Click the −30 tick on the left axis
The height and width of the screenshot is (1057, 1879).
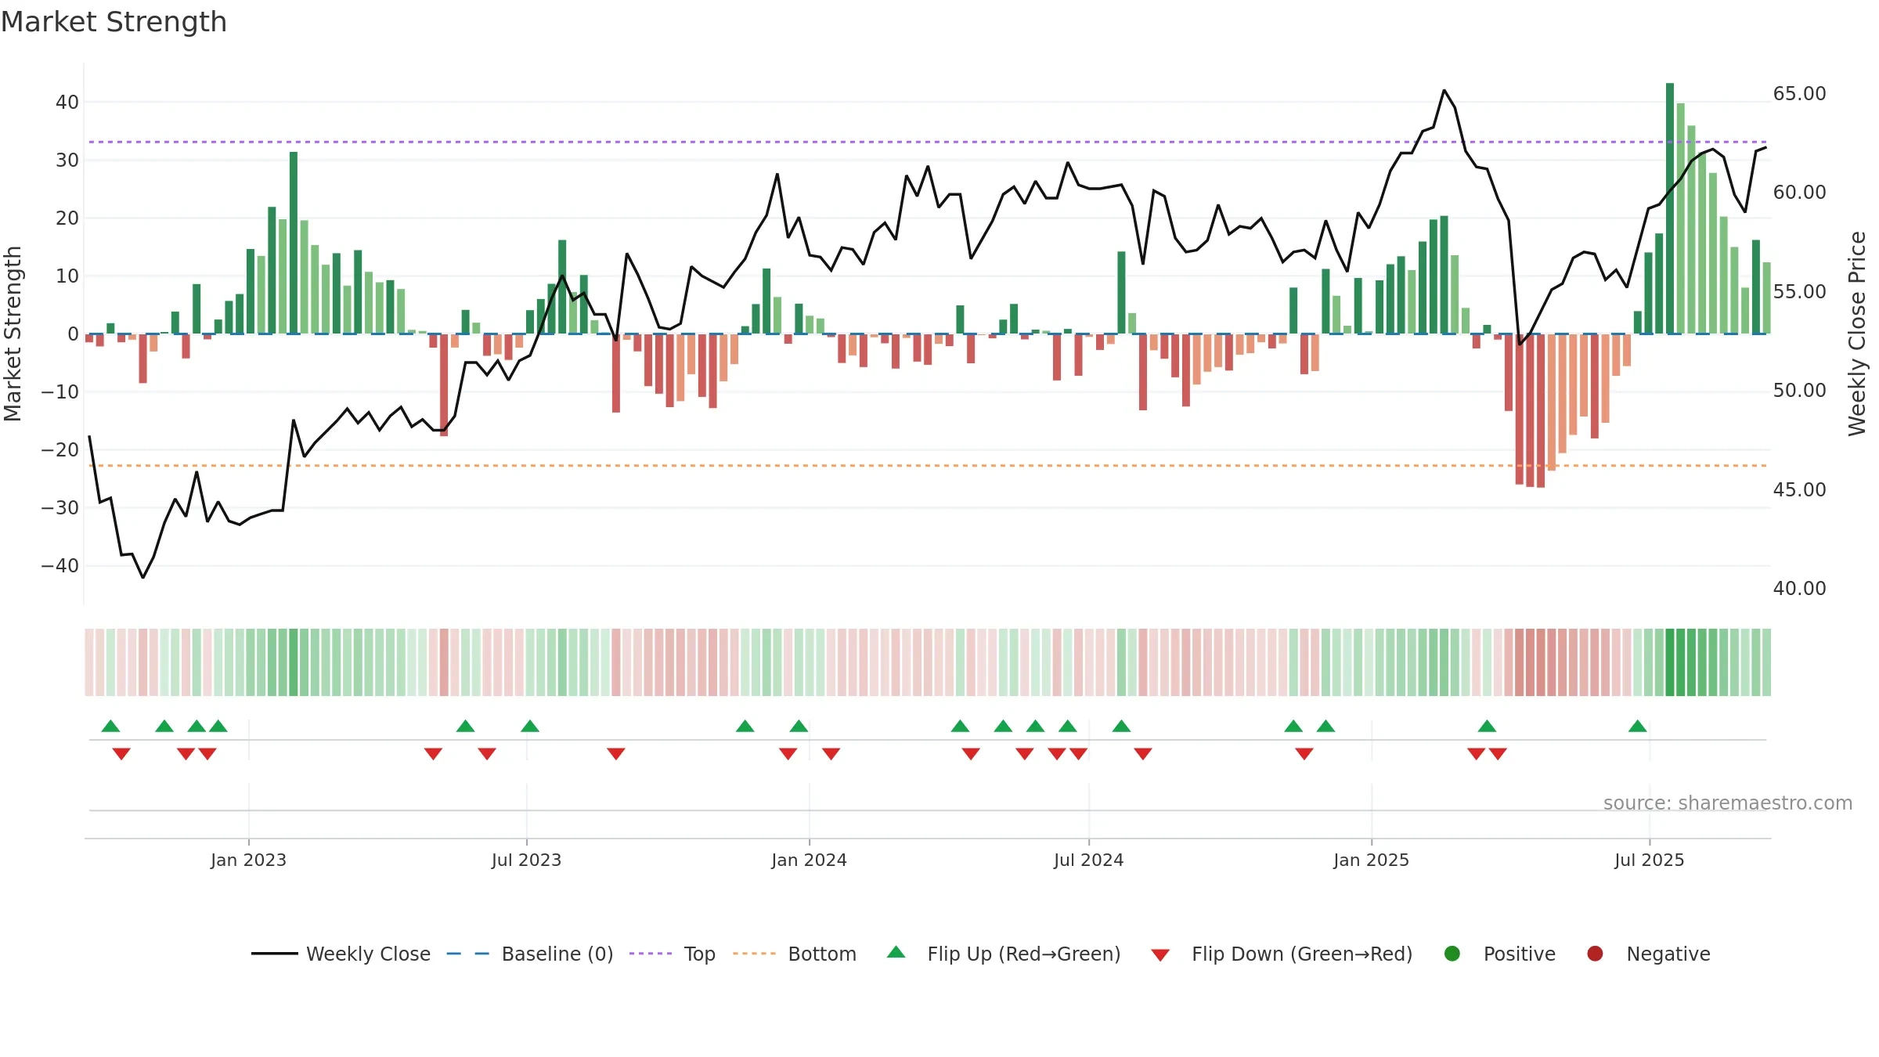click(60, 507)
